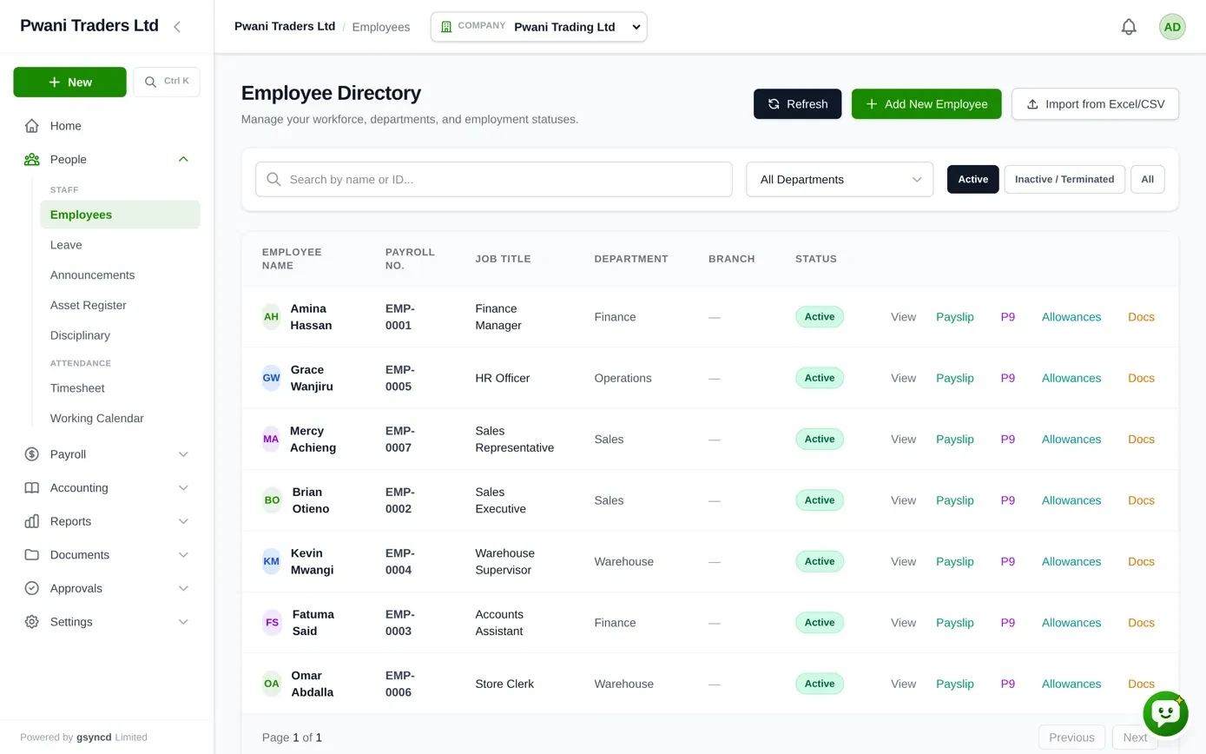Click the Settings gear icon

tap(32, 622)
